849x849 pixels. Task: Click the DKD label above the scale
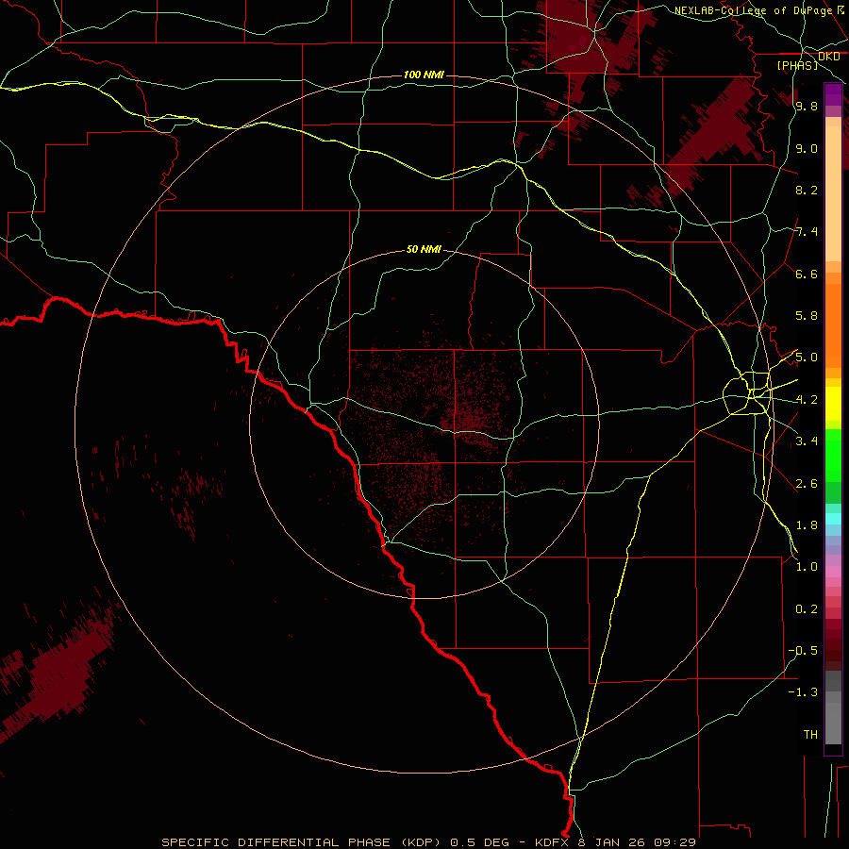828,57
